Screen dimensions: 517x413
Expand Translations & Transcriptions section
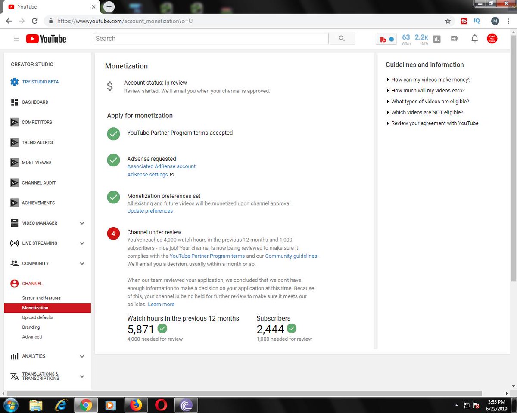[82, 376]
